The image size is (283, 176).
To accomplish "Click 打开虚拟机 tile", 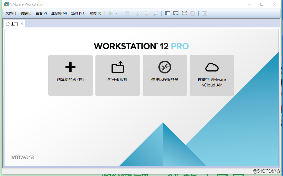I will point(118,75).
